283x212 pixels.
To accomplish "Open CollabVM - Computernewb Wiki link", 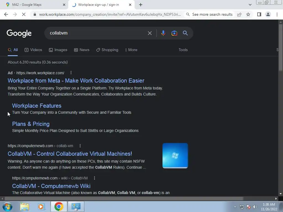I will point(51,186).
